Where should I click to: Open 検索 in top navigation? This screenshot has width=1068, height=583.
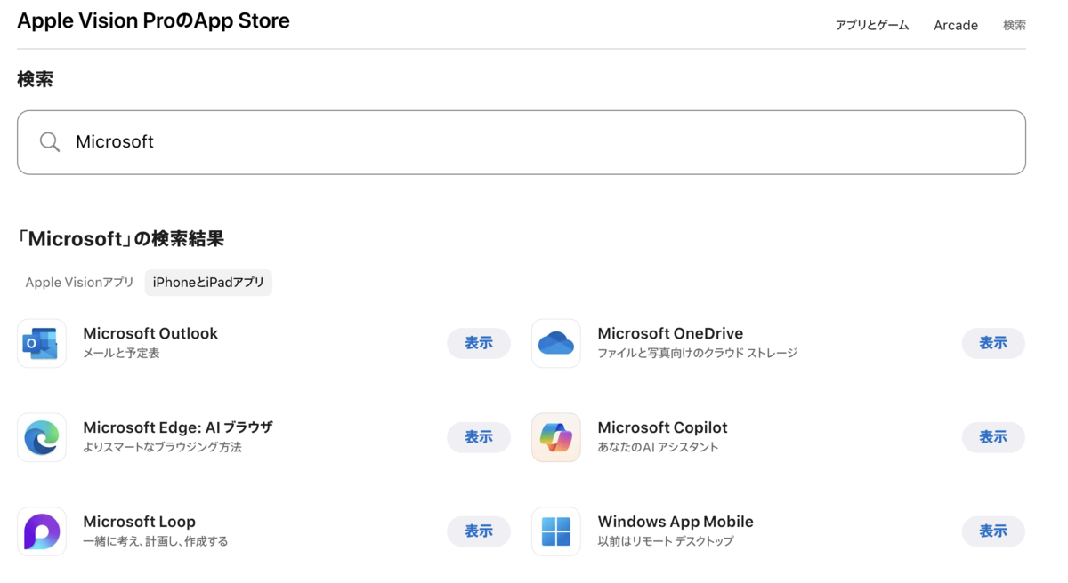[1015, 26]
